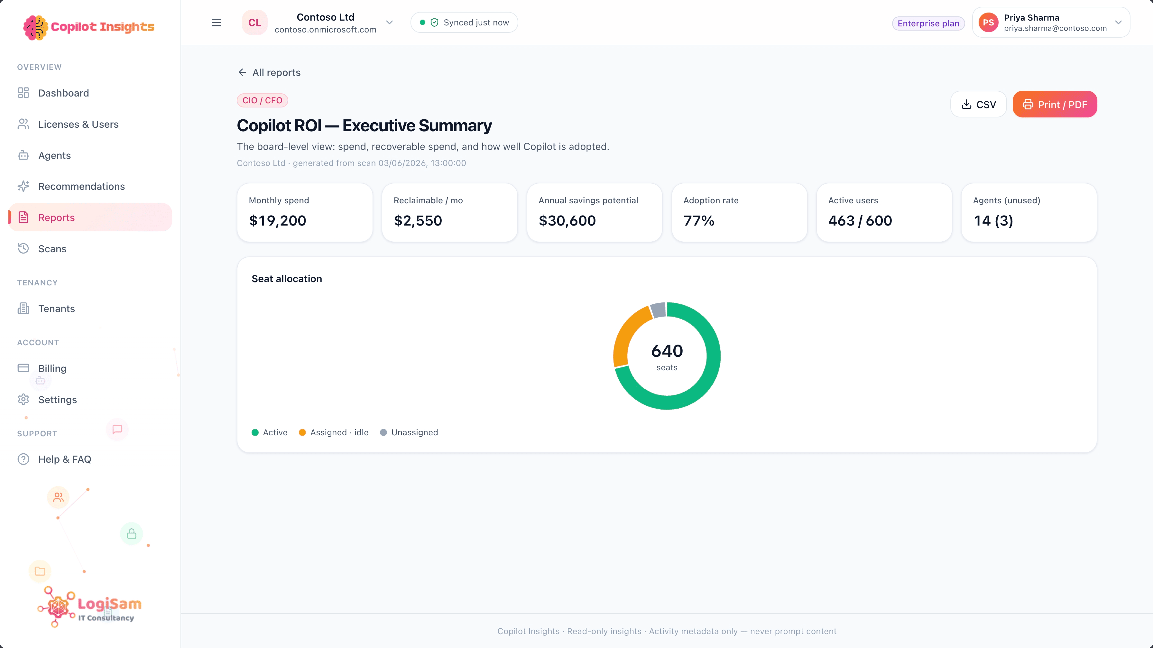Click the Reclaimable / mo $2,550 card
The height and width of the screenshot is (648, 1153).
(x=449, y=212)
